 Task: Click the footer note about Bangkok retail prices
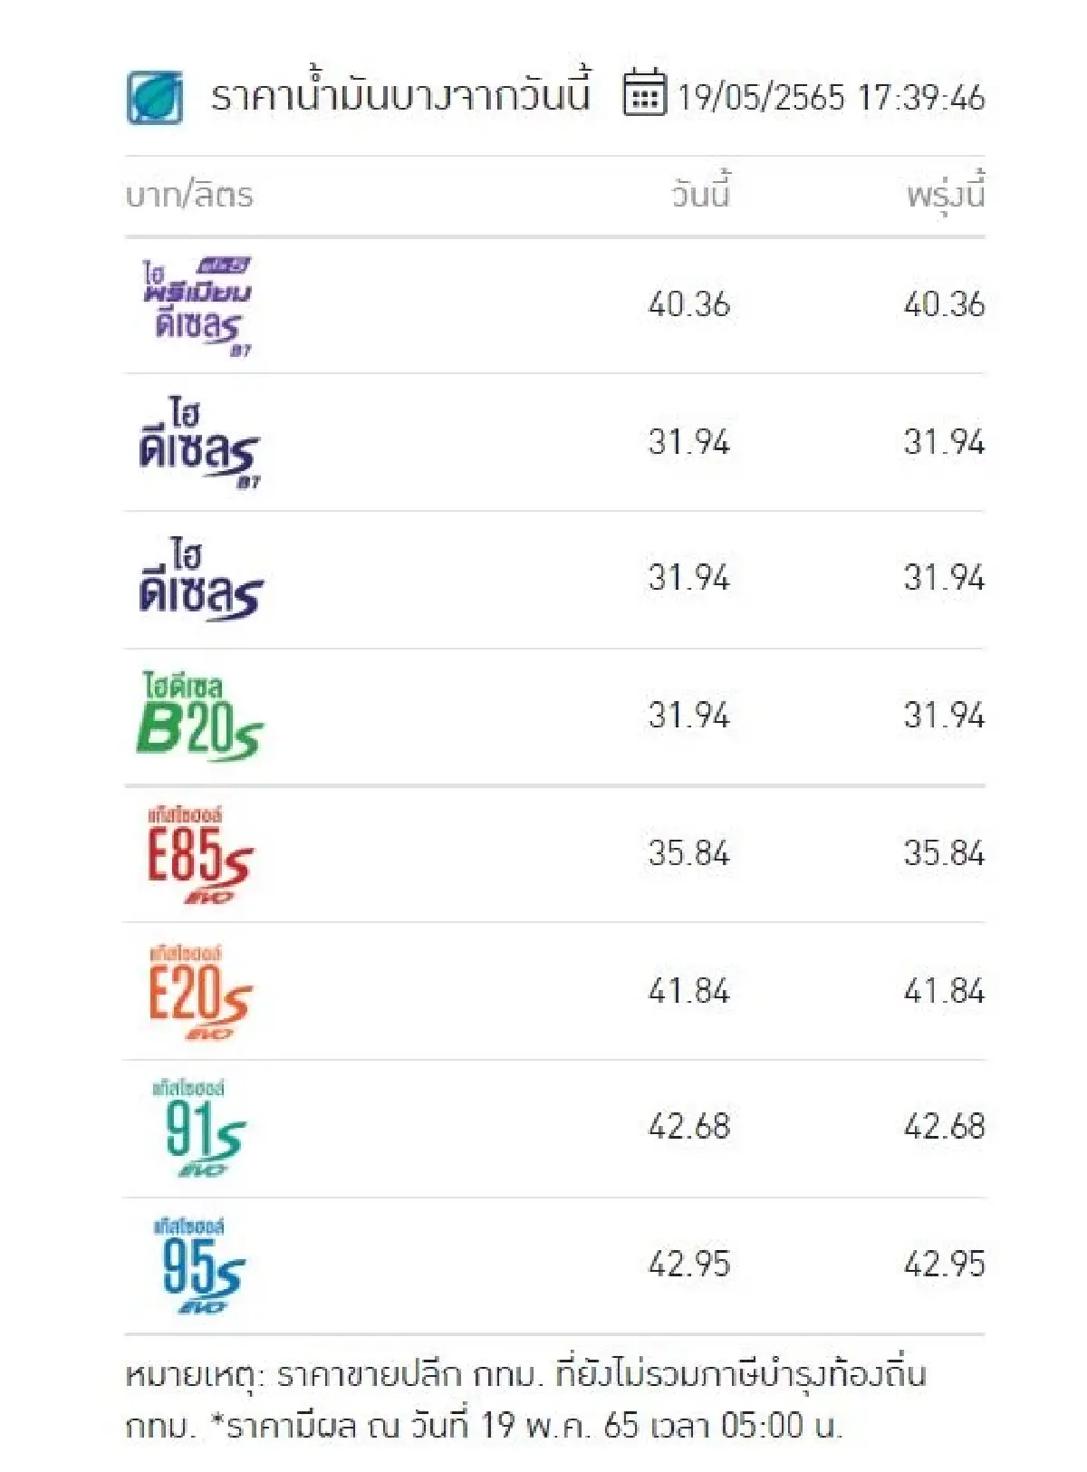coord(534,1400)
